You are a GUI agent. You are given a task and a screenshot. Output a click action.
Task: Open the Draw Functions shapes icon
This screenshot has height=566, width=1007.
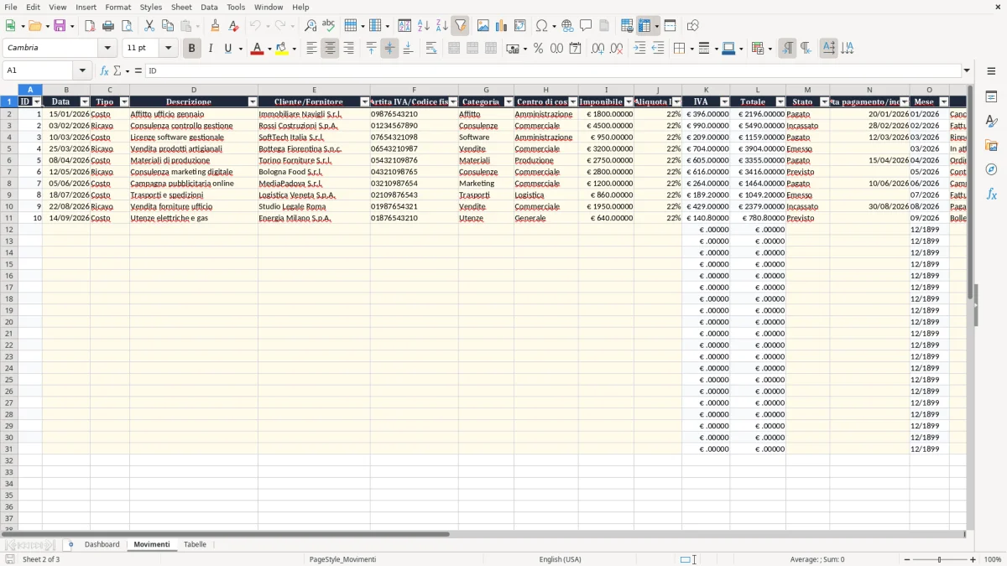tap(693, 26)
